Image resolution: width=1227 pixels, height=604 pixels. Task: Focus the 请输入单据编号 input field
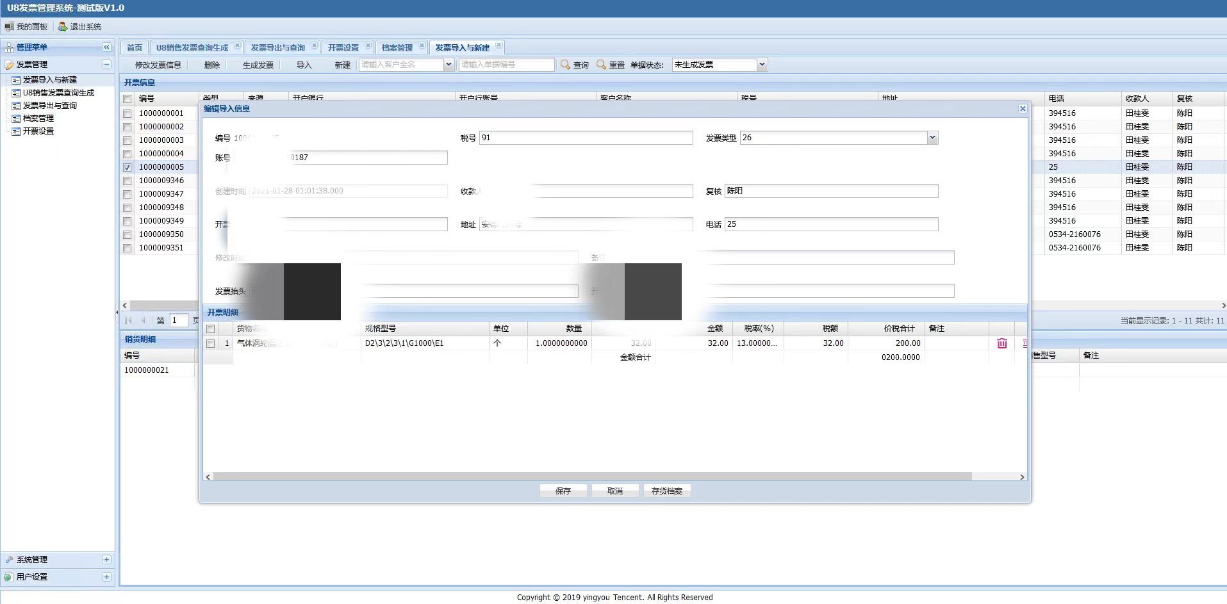[507, 65]
